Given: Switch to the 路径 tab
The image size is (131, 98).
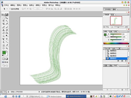Looking at the screenshot, I should click(116, 65).
